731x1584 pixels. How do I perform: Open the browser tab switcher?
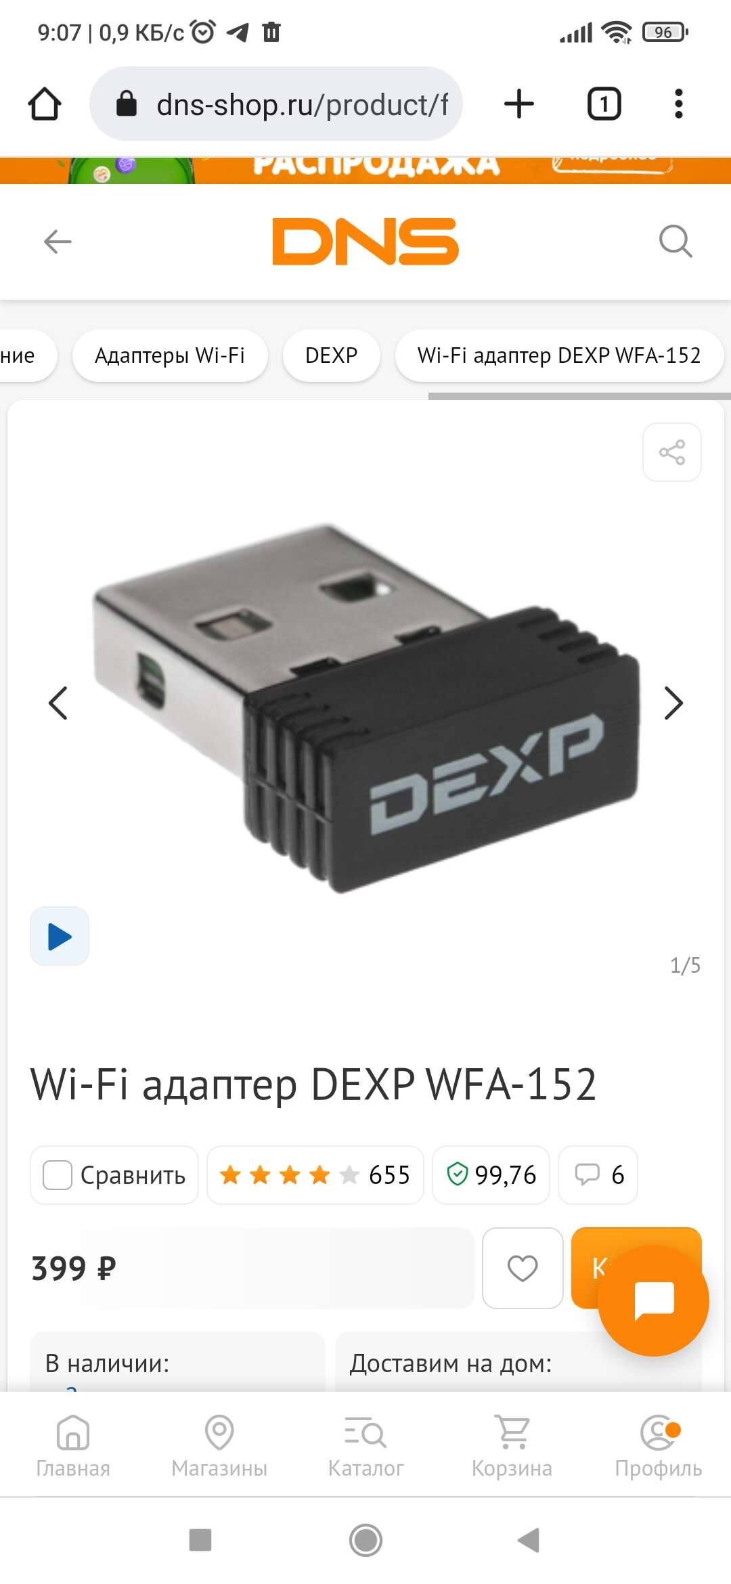click(604, 104)
